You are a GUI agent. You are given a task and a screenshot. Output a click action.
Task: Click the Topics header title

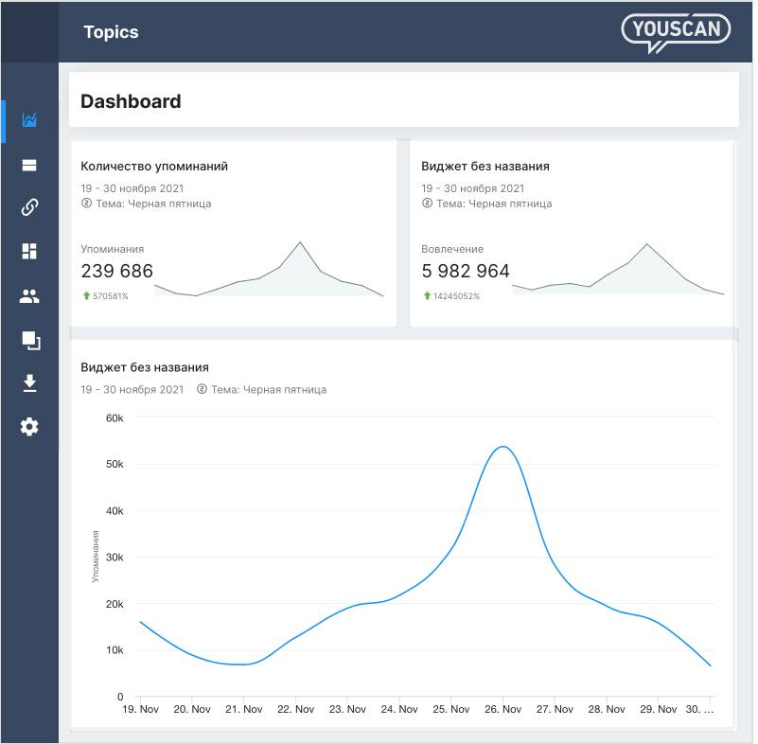tap(111, 32)
